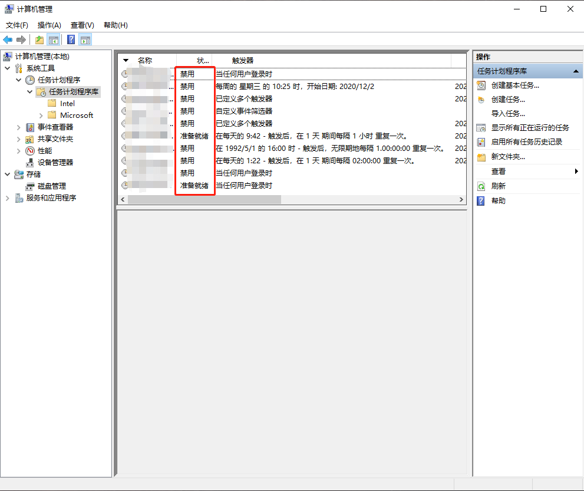This screenshot has height=491, width=584.
Task: Click the Intel folder icon
Action: [52, 103]
